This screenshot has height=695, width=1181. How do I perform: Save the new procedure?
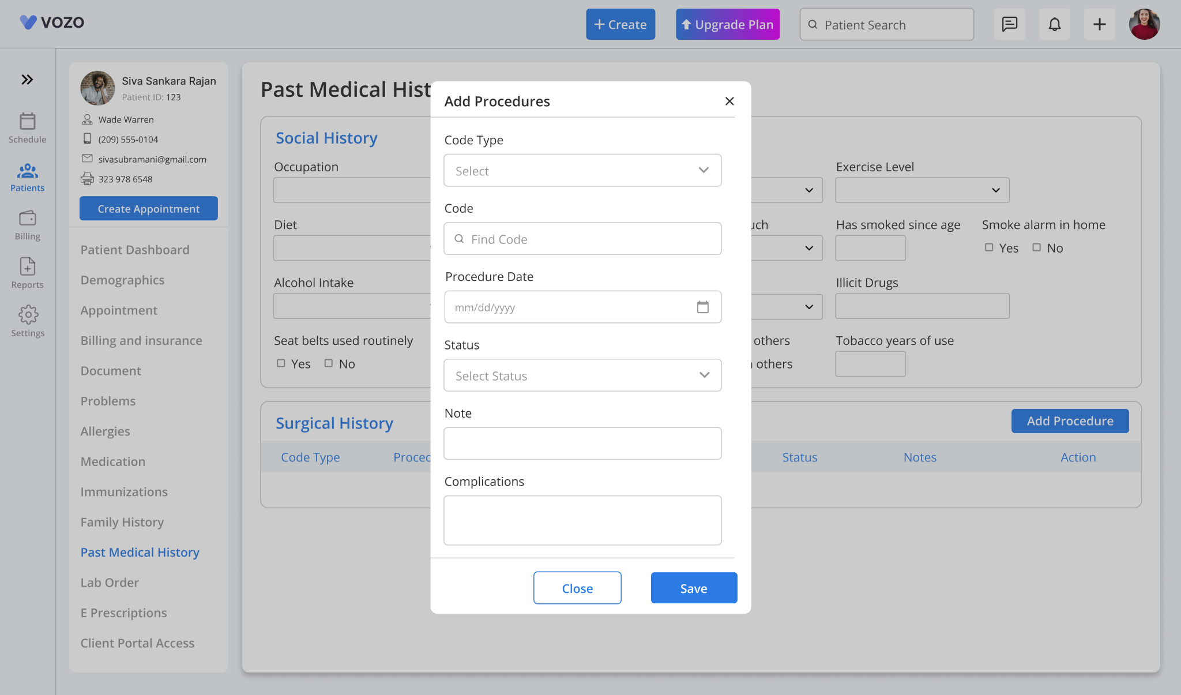[694, 588]
